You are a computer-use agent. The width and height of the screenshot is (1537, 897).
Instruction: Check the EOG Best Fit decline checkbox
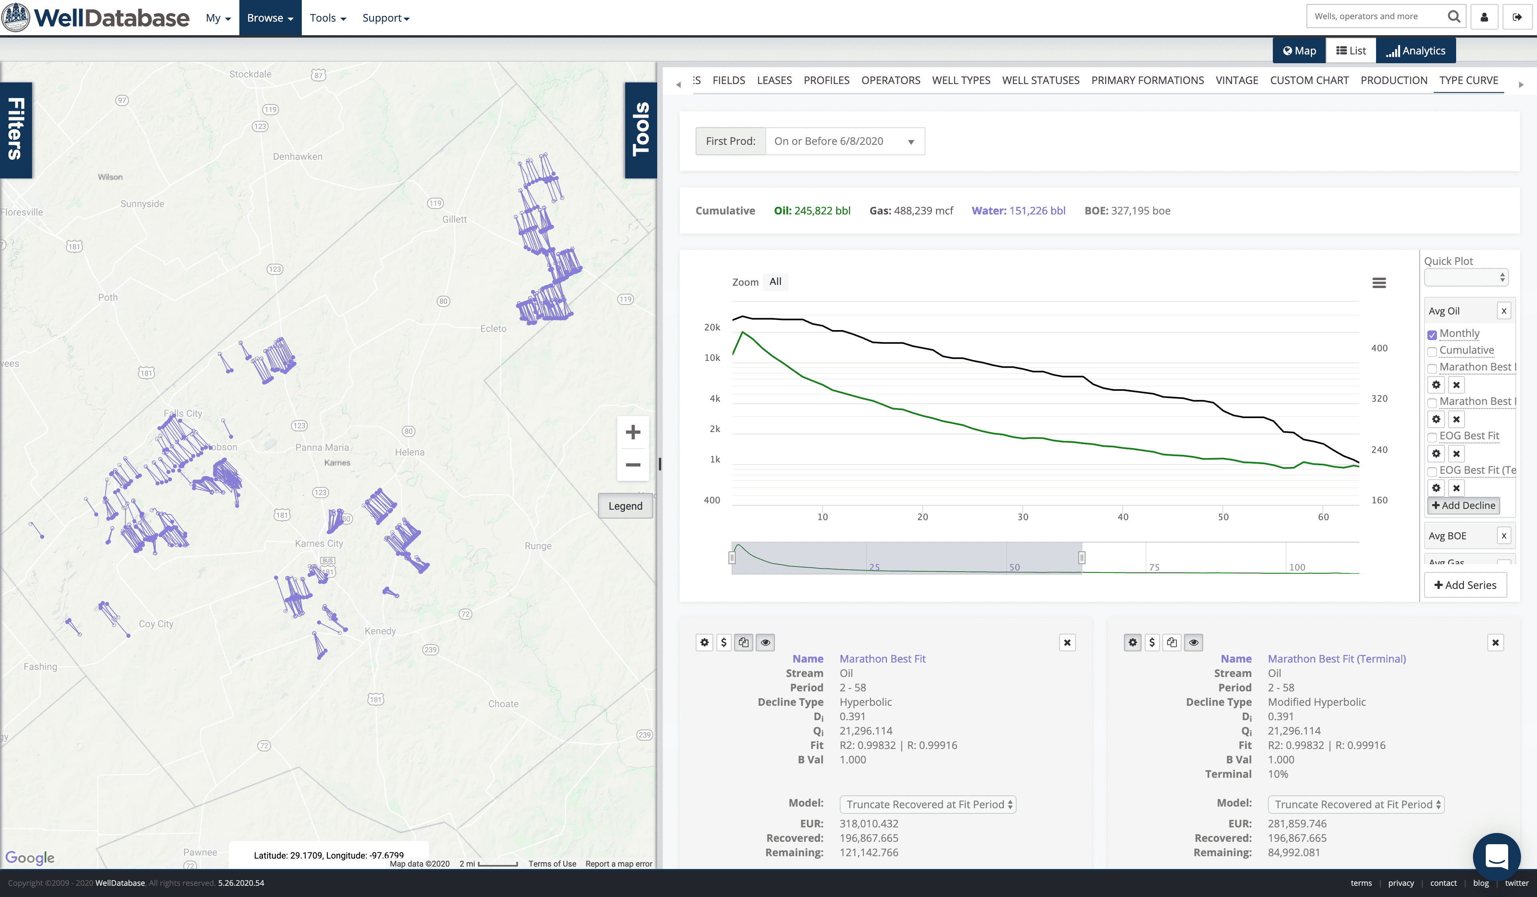[1432, 437]
